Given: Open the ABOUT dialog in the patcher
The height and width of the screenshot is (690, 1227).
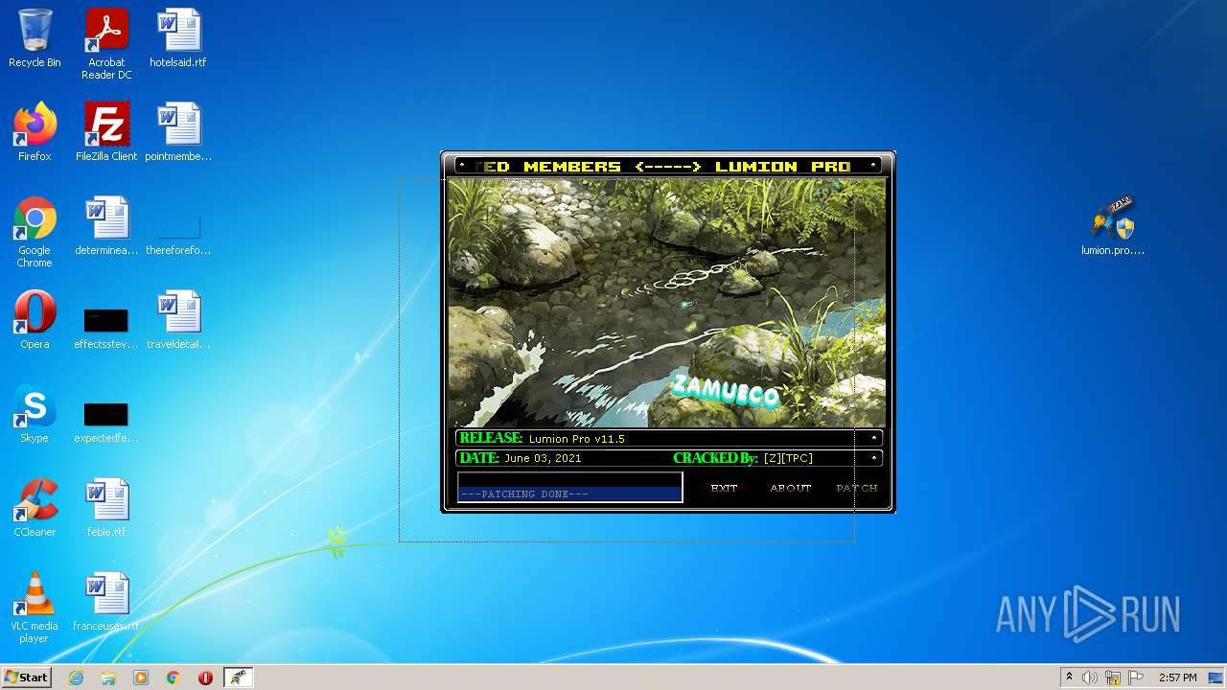Looking at the screenshot, I should (x=791, y=488).
